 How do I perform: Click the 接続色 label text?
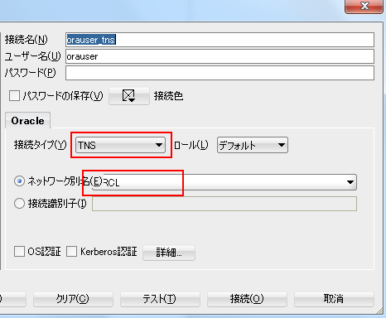pos(168,96)
